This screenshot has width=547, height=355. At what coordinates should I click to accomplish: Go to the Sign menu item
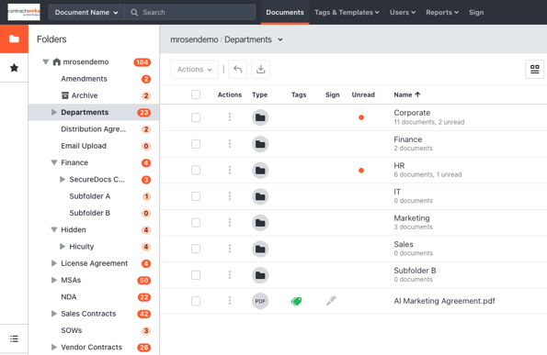pos(476,12)
